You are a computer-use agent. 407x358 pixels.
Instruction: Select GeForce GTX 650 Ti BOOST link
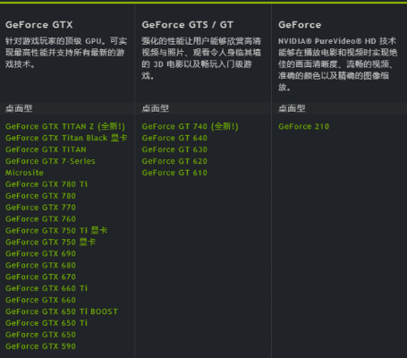[x=62, y=311]
